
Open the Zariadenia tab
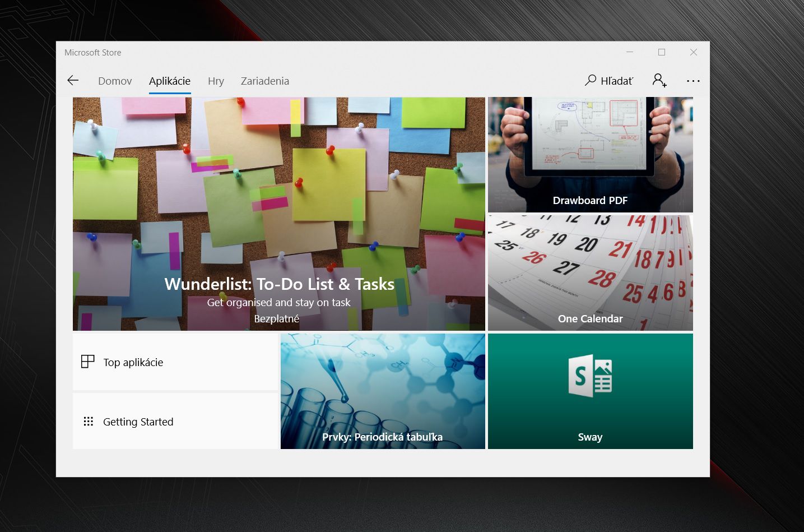pos(265,81)
